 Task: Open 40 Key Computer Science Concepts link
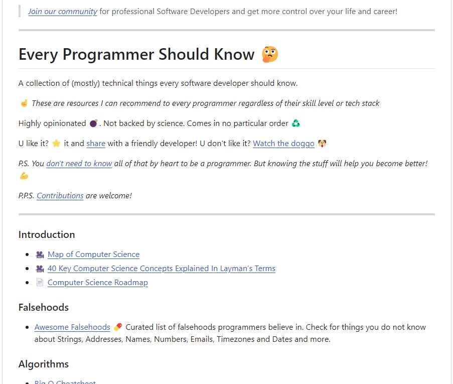click(x=162, y=269)
